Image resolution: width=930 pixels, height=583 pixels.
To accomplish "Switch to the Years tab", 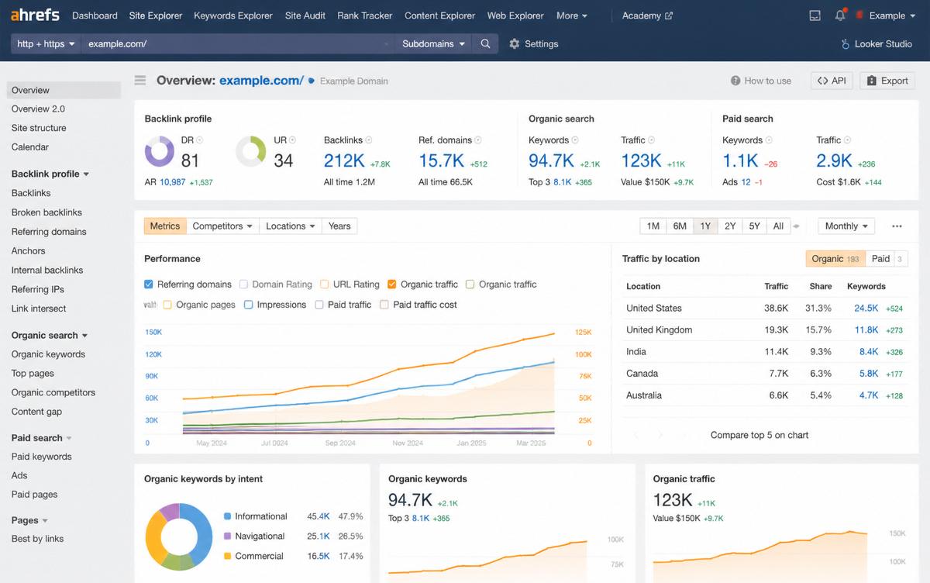I will (339, 226).
